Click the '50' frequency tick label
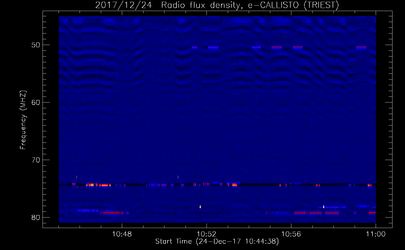405x250 pixels. [x=36, y=45]
